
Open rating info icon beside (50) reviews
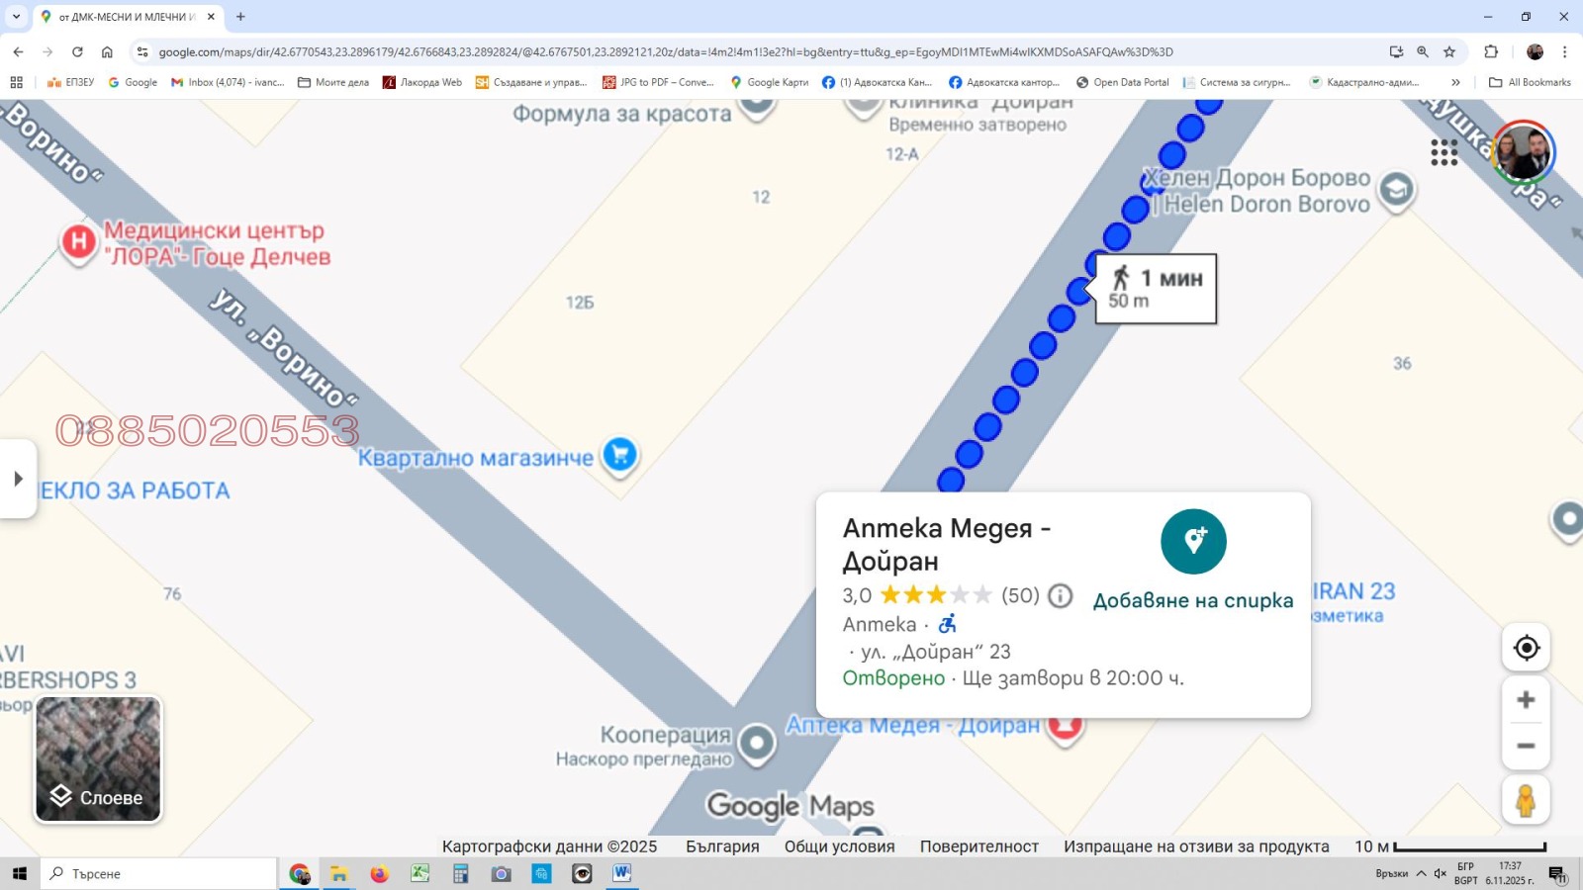click(x=1060, y=595)
